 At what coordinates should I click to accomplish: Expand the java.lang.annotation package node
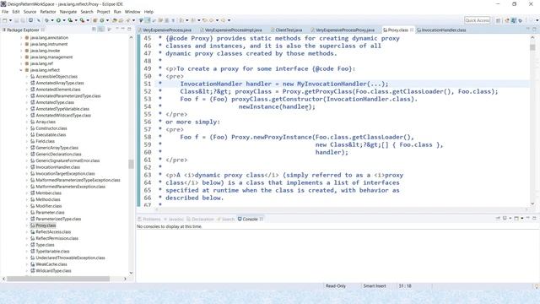pyautogui.click(x=21, y=37)
